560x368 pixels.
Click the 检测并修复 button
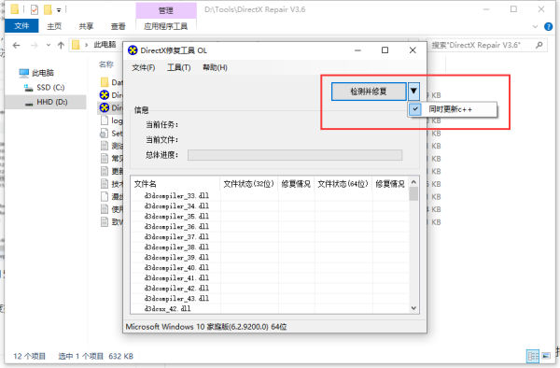tap(369, 92)
